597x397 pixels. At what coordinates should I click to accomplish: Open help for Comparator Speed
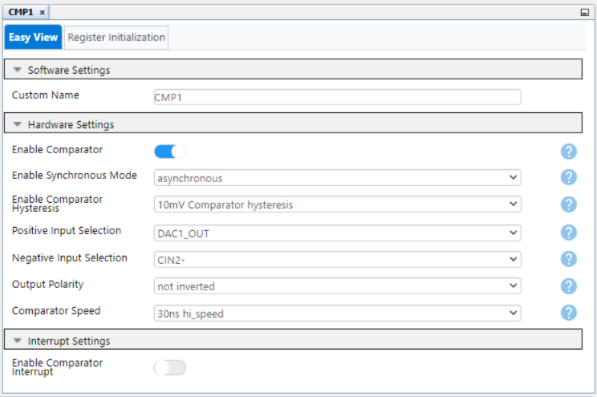[x=568, y=313]
